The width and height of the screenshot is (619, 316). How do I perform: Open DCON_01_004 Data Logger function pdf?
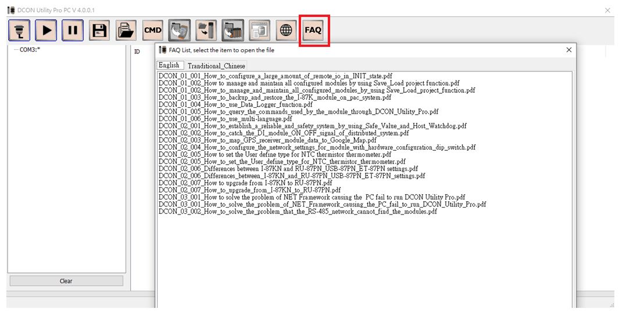click(x=235, y=104)
